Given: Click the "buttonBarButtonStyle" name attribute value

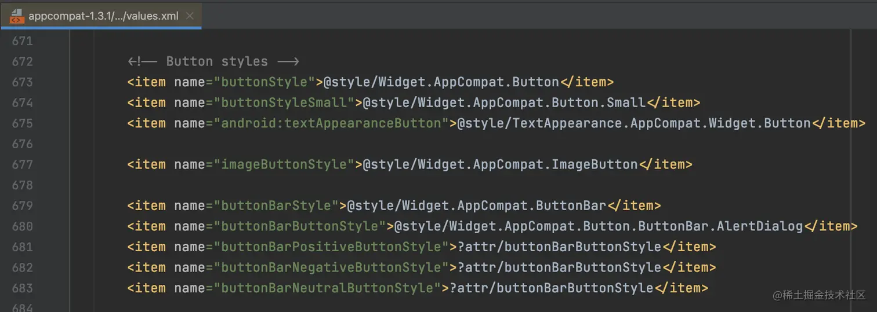Looking at the screenshot, I should 300,226.
